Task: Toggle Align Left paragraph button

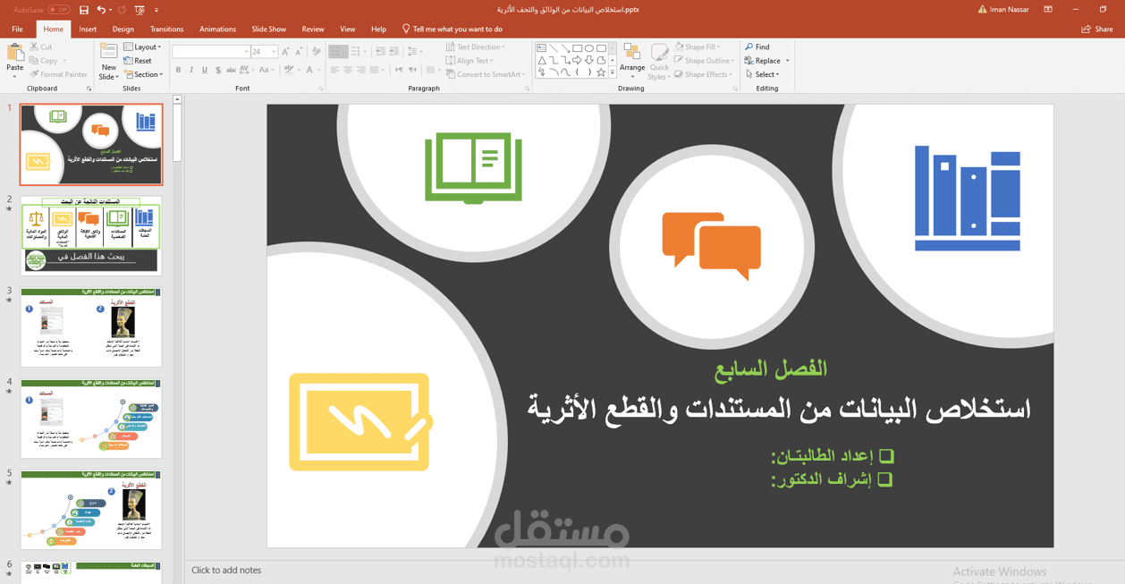Action: (334, 70)
